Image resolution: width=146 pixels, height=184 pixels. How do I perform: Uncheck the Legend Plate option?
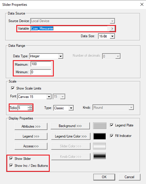tap(112, 125)
